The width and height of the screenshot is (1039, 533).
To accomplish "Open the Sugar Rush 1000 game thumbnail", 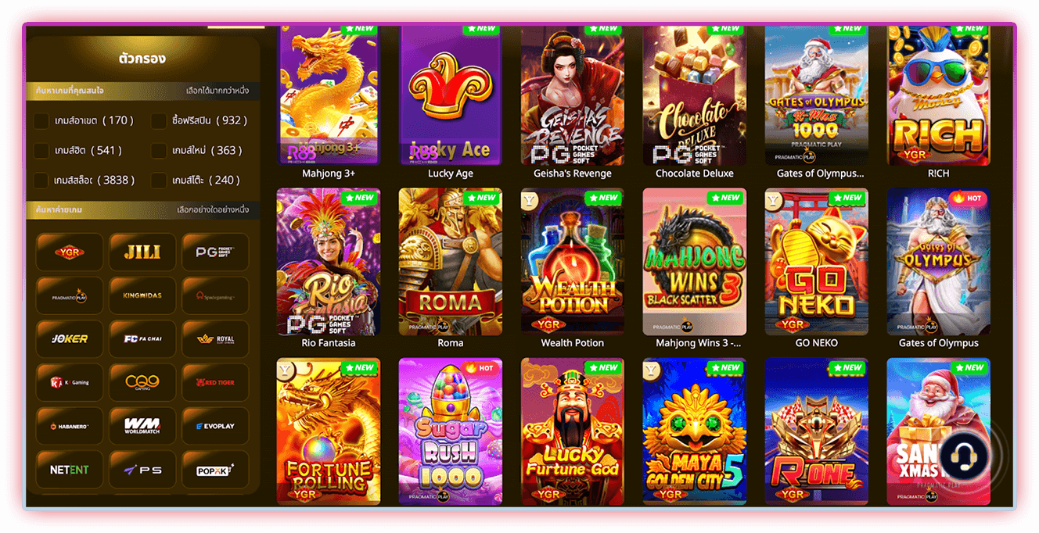I will point(451,431).
